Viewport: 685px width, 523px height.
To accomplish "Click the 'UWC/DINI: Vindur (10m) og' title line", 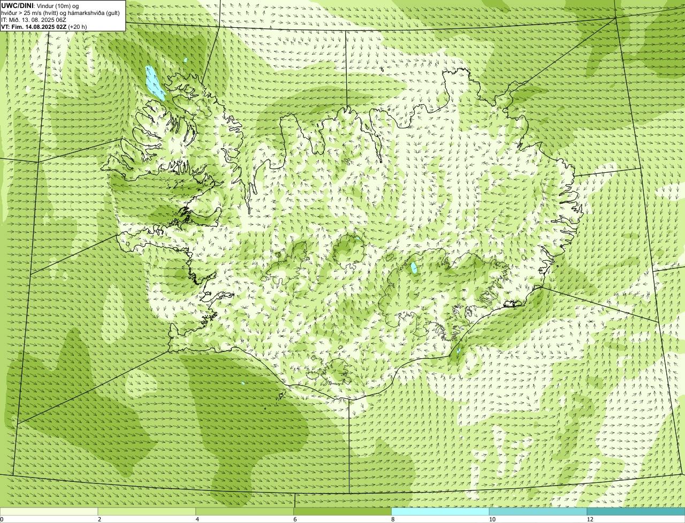I will [40, 5].
